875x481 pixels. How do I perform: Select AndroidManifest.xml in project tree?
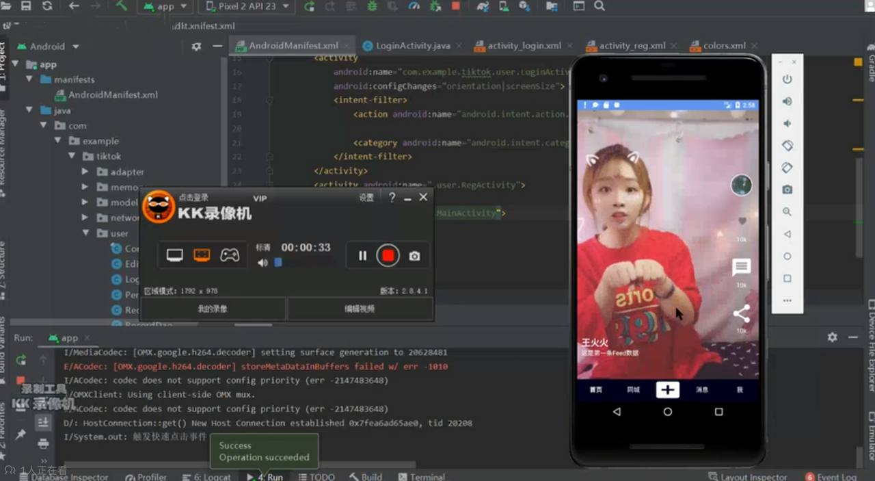pyautogui.click(x=106, y=95)
